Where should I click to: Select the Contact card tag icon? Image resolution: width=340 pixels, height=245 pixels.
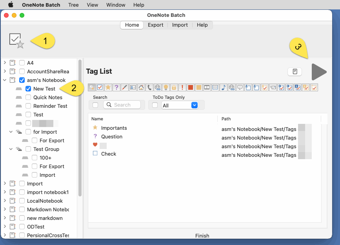[133, 87]
